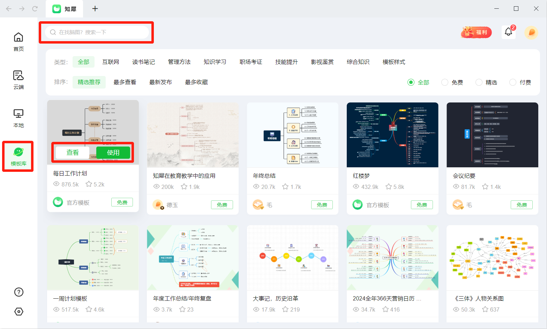
Task: Open the notification bell icon
Action: pyautogui.click(x=508, y=32)
